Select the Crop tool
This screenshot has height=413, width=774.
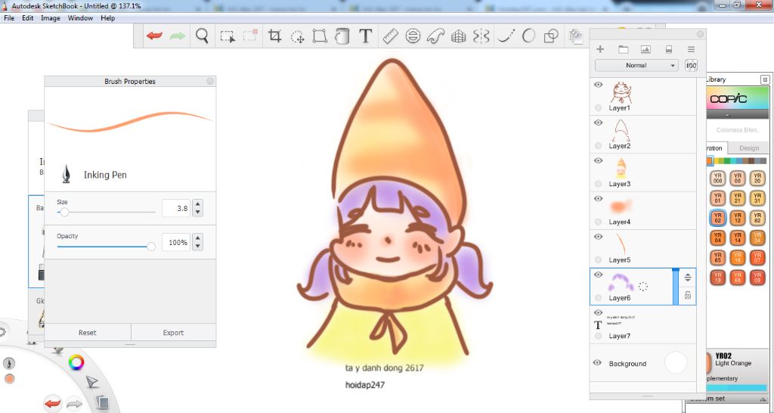click(x=274, y=36)
